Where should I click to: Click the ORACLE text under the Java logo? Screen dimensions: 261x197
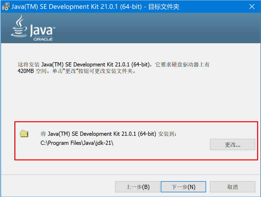tap(43, 39)
